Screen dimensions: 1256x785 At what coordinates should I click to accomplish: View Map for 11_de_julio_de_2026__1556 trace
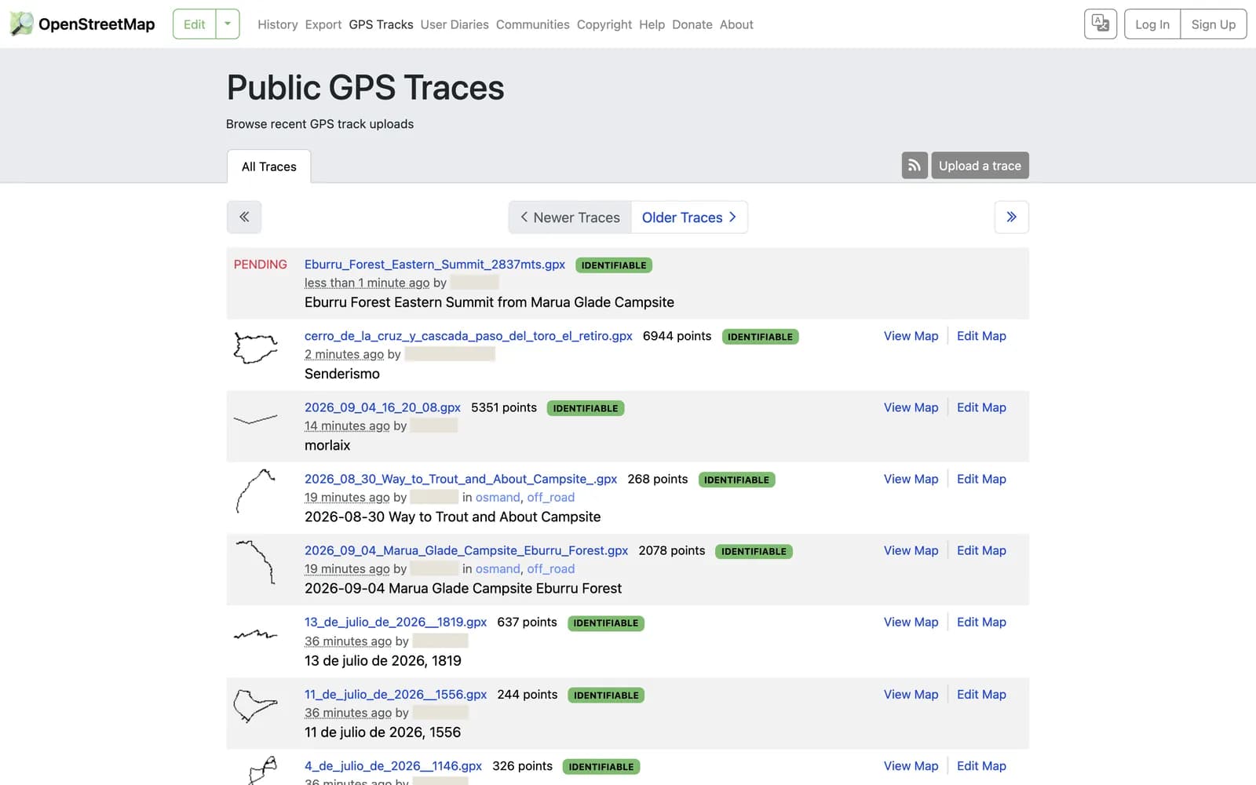[x=911, y=694]
